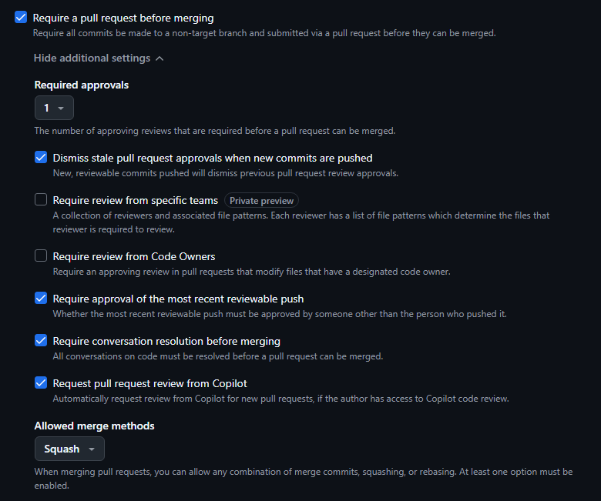Click the Require review from specific teams label
This screenshot has width=601, height=501.
tap(136, 201)
